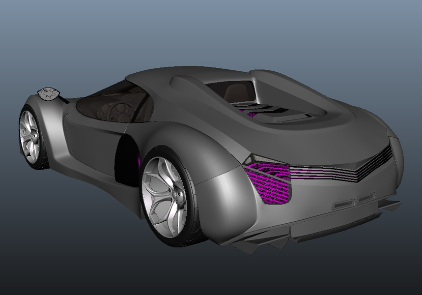The image size is (422, 295).
Task: Click the textured side mirror on the car
Action: pyautogui.click(x=49, y=94)
